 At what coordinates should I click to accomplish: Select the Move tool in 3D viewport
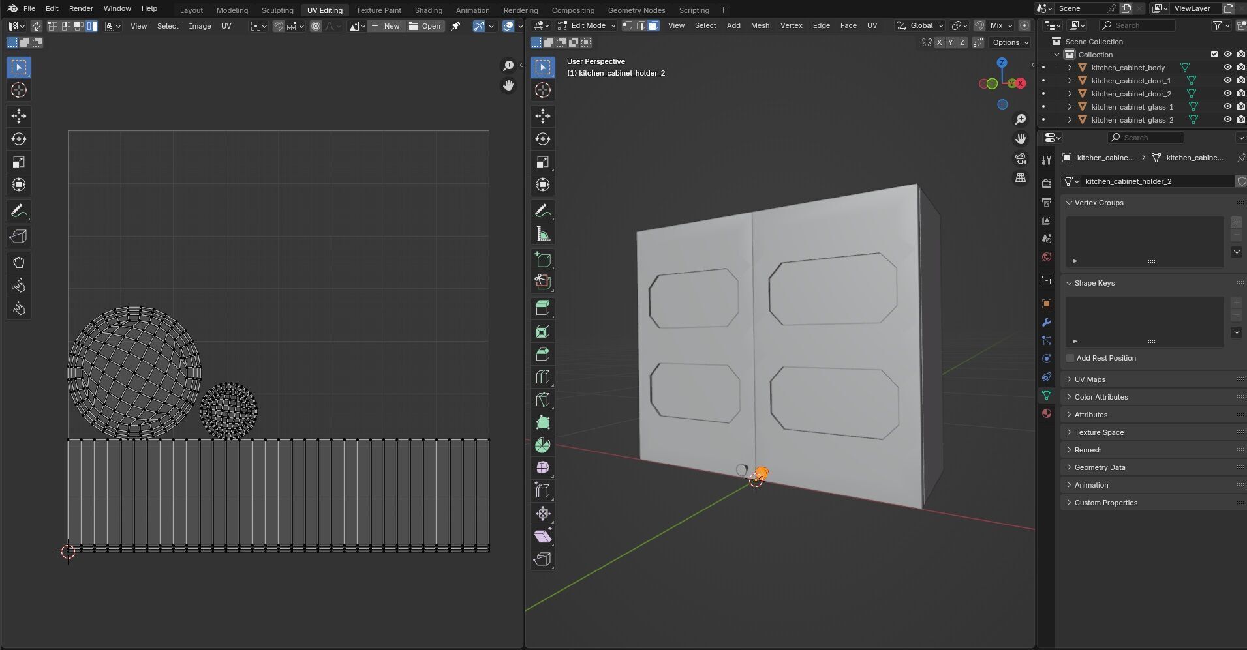[543, 116]
